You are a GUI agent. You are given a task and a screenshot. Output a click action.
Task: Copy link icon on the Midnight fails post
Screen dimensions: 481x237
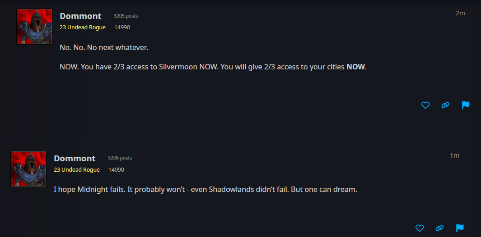439,228
